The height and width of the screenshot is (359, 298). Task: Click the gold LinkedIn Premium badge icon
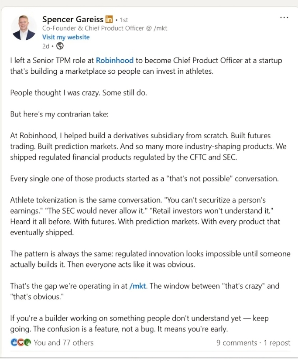coord(109,19)
